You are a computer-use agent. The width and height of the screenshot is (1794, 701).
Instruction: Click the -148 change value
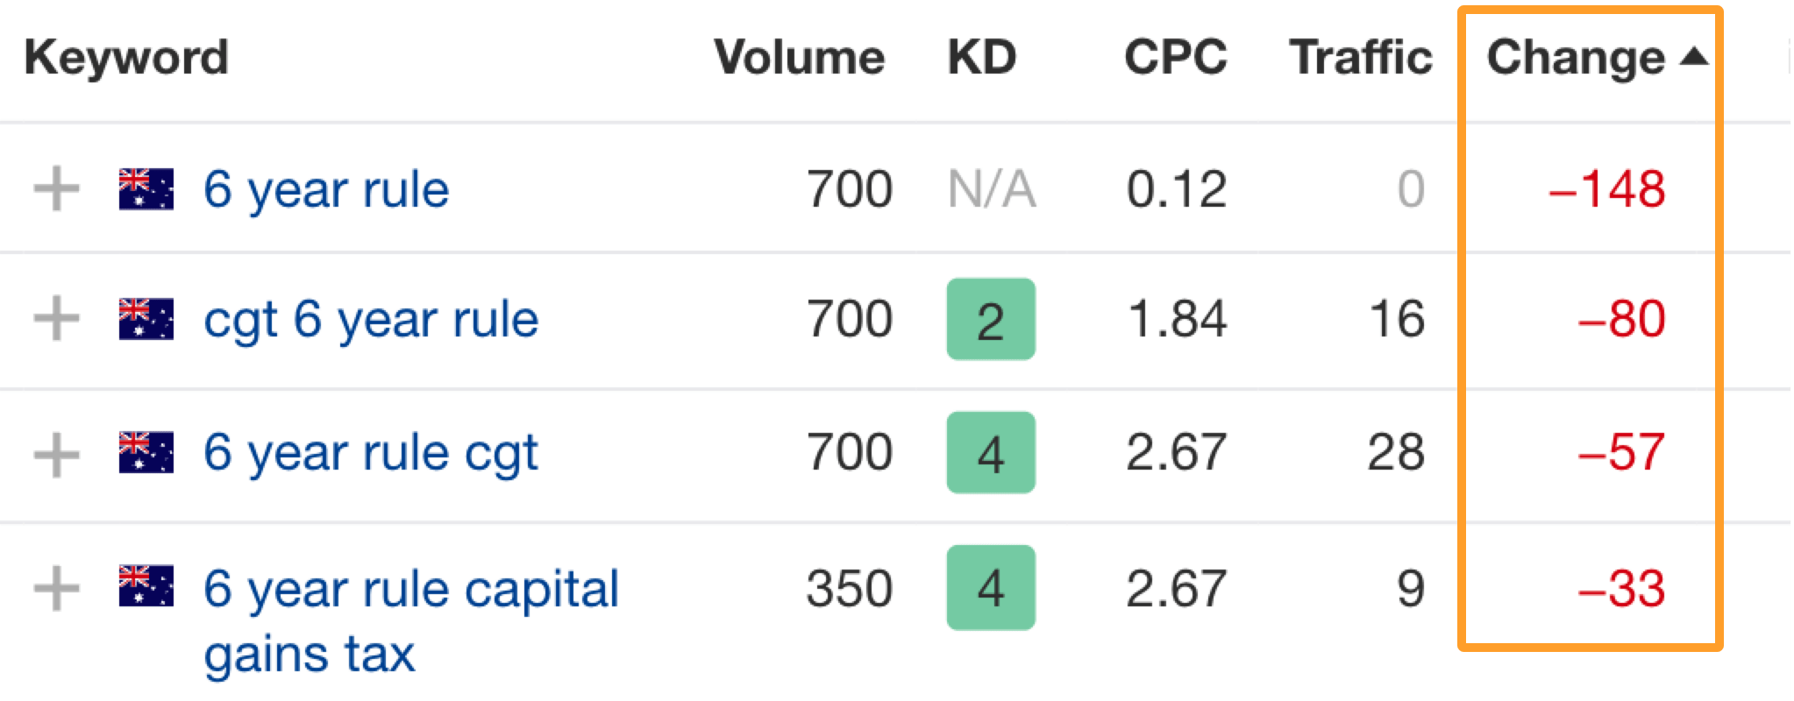(x=1607, y=189)
